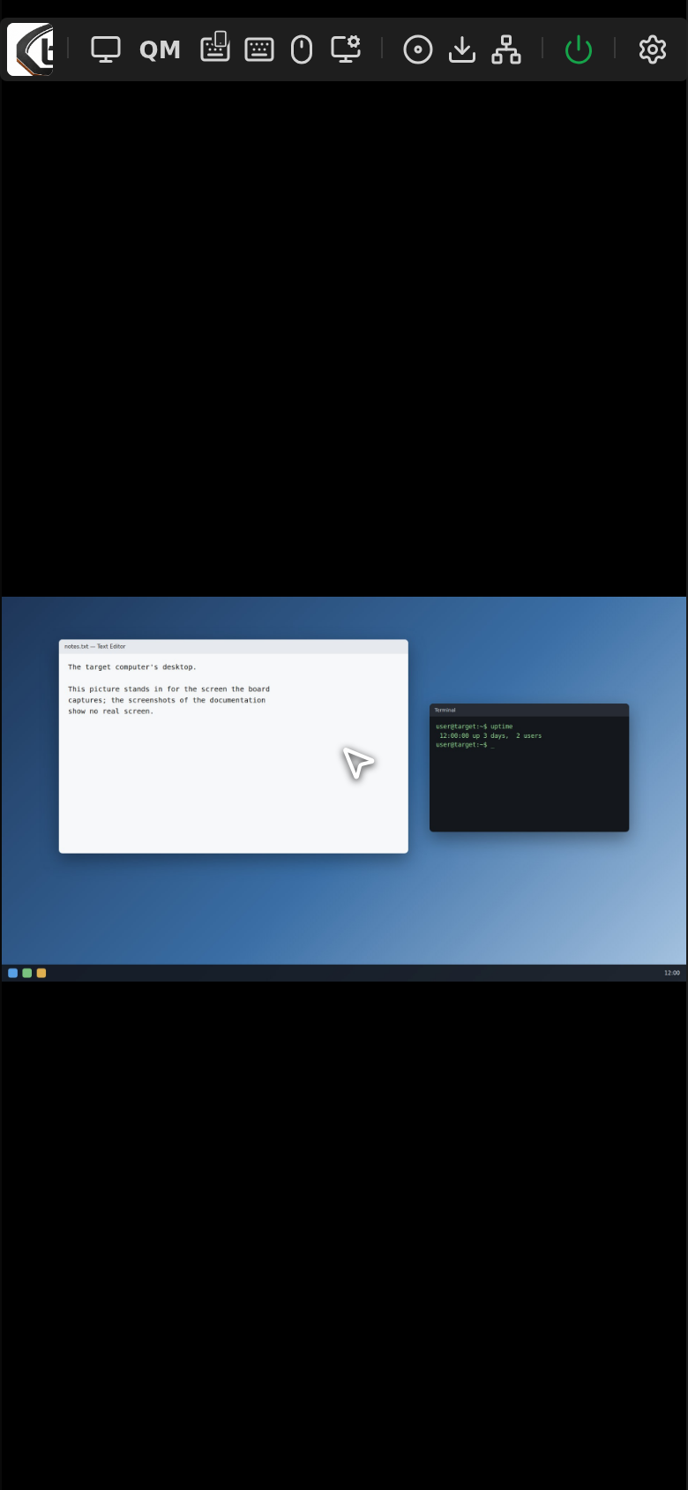Click the '12:00:00 up 3 days' output line
688x1490 pixels.
coord(490,735)
